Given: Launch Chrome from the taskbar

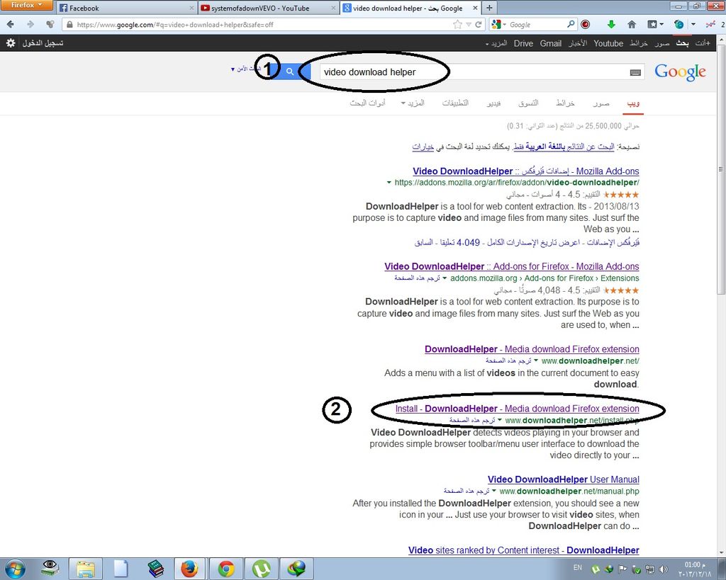Looking at the screenshot, I should pyautogui.click(x=226, y=569).
